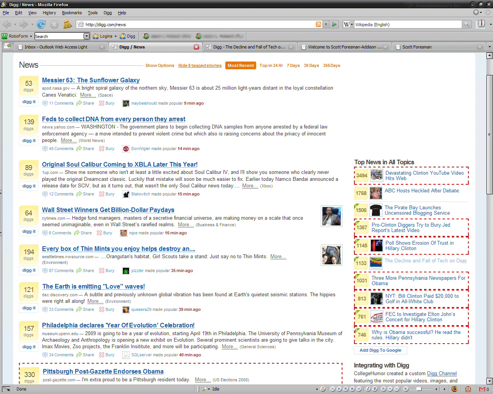The height and width of the screenshot is (394, 493).
Task: Click the search magnifier icon
Action: [x=467, y=25]
